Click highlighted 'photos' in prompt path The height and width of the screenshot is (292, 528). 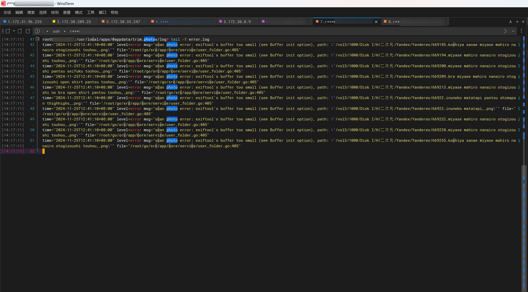point(151,39)
